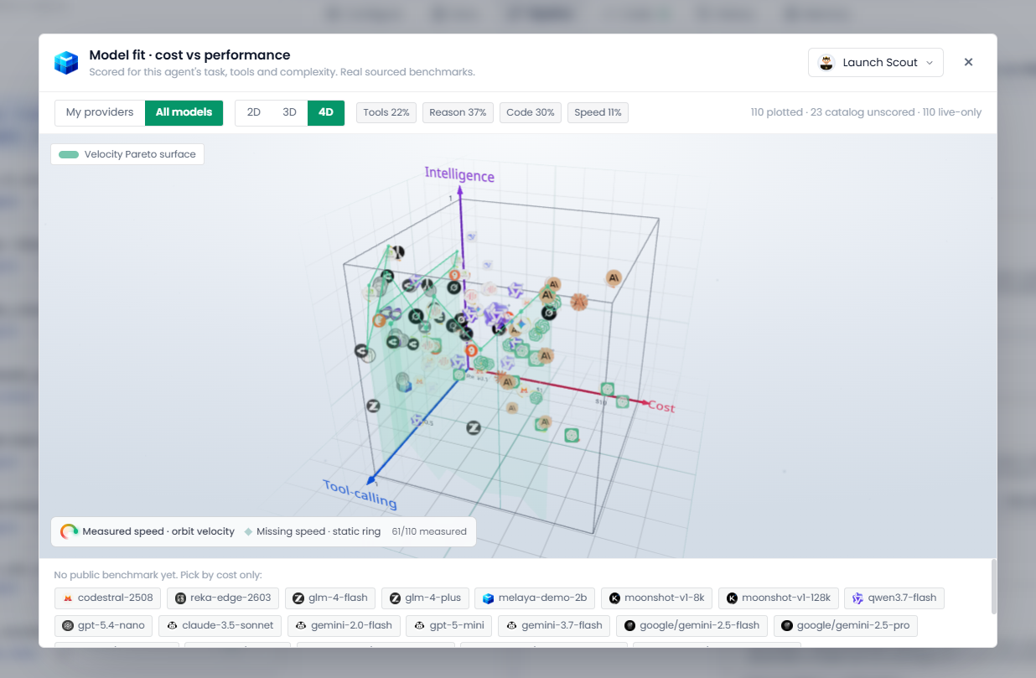Click the plotted and unscored models summary
Viewport: 1036px width, 678px height.
coord(866,112)
